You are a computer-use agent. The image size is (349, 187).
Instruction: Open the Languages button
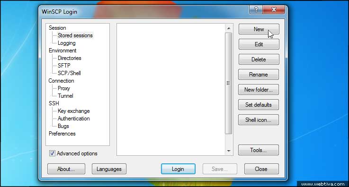pyautogui.click(x=109, y=169)
